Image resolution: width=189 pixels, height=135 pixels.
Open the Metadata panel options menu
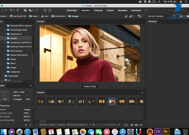pos(31,86)
